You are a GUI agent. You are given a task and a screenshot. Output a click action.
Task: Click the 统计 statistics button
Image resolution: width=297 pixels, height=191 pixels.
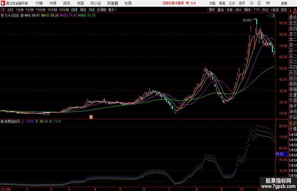pos(238,10)
